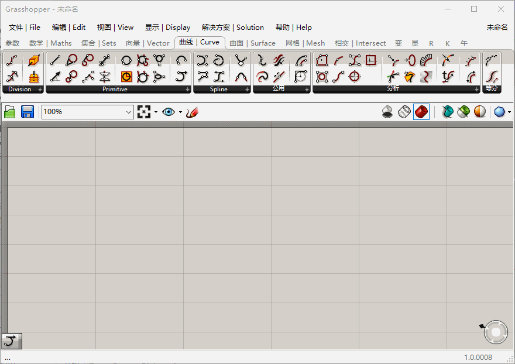Open the arrow dropdown beside zoom extents
This screenshot has height=364, width=515.
coord(156,112)
